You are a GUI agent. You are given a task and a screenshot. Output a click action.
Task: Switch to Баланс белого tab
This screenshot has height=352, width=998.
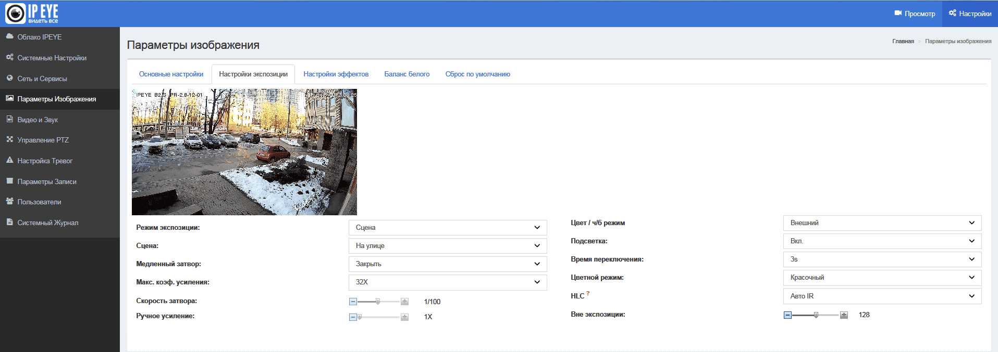click(x=406, y=74)
